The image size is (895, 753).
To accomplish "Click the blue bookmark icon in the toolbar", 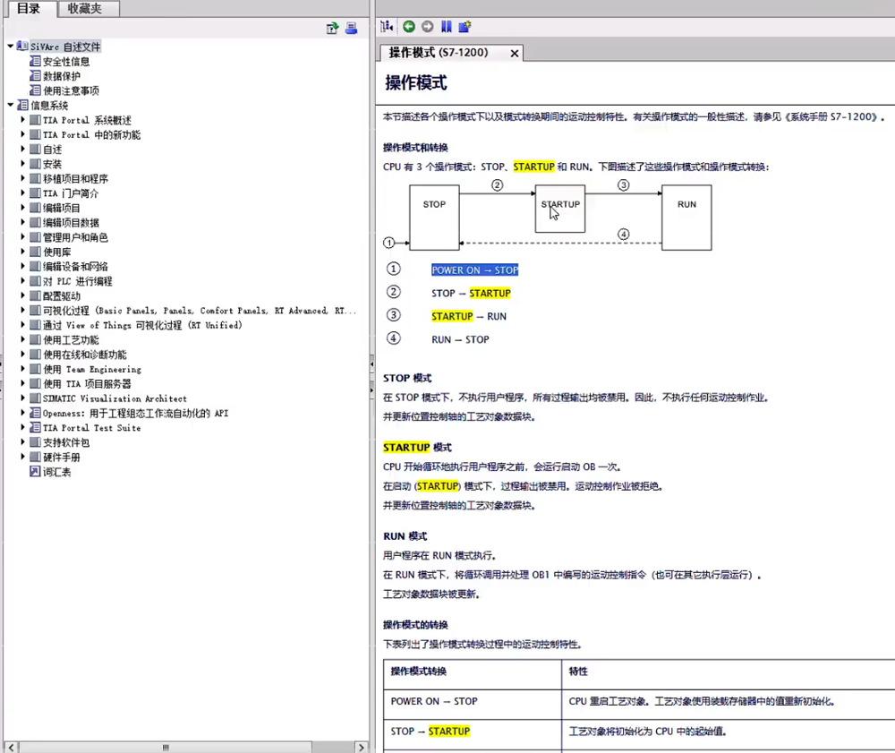I will [x=446, y=27].
